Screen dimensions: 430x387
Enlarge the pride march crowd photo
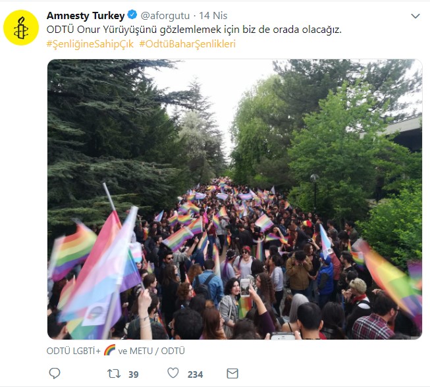tap(234, 199)
